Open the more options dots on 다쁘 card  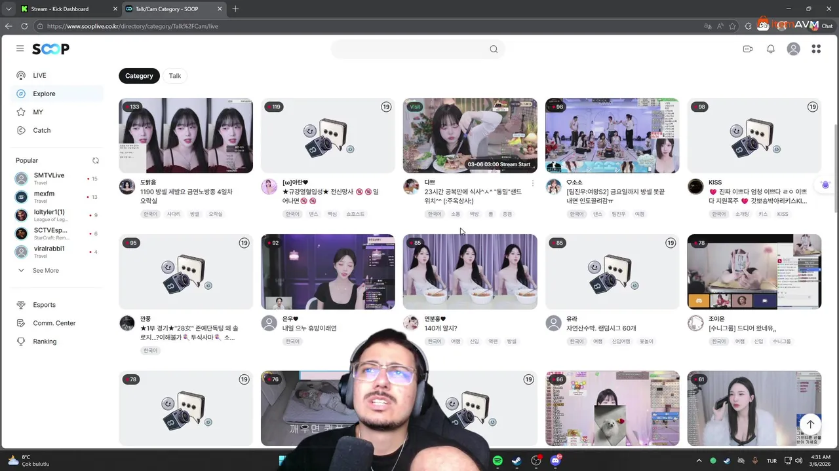532,183
